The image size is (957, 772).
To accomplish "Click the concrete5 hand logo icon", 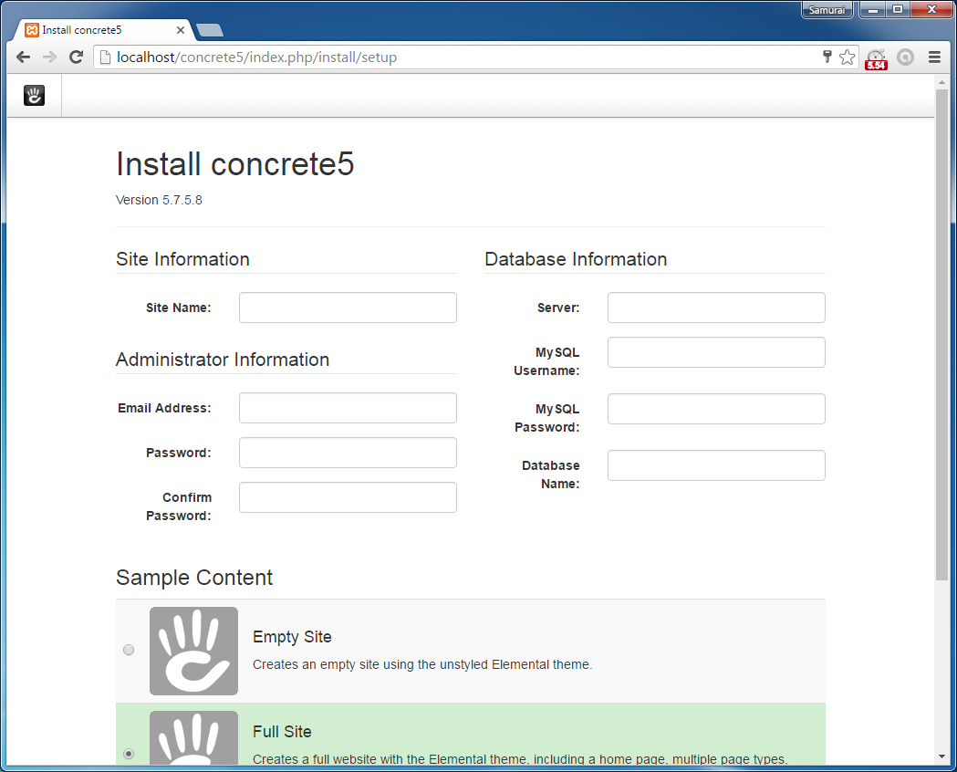I will tap(34, 95).
